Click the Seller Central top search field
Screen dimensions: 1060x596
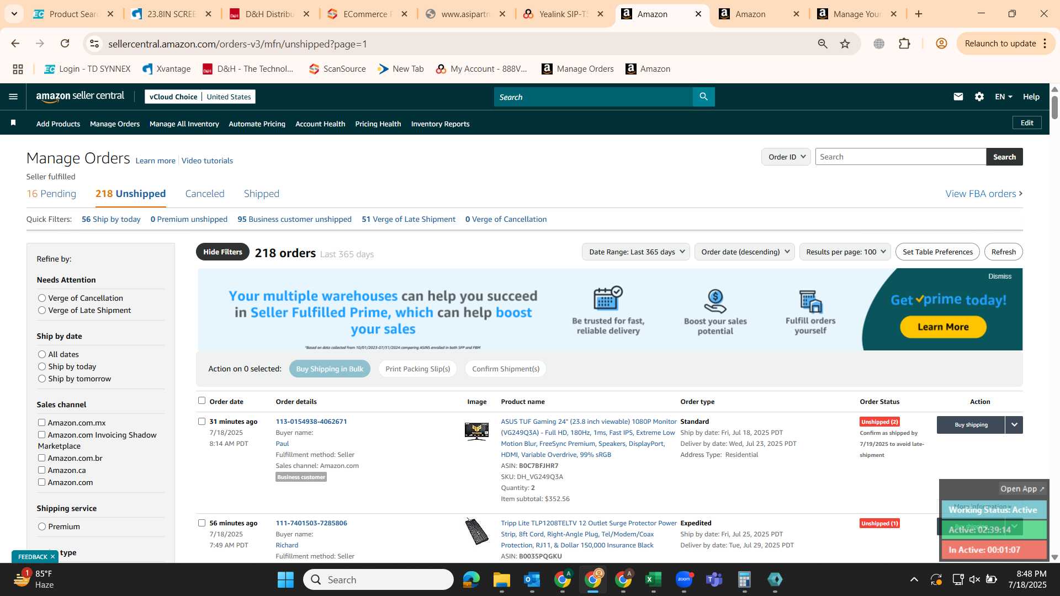pyautogui.click(x=593, y=97)
